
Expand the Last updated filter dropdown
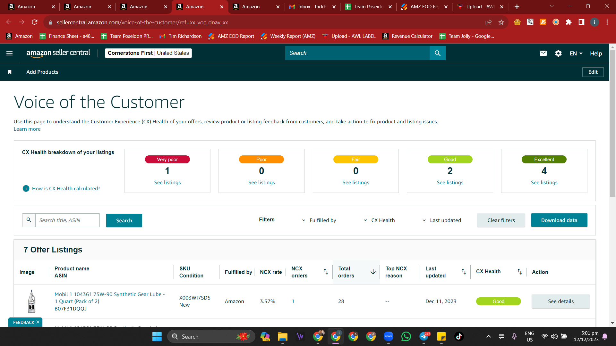441,220
